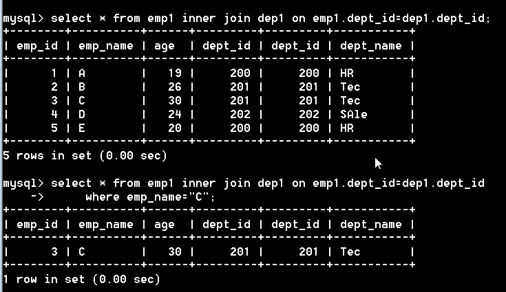Click emp_id header in the single-row result table

pos(37,225)
